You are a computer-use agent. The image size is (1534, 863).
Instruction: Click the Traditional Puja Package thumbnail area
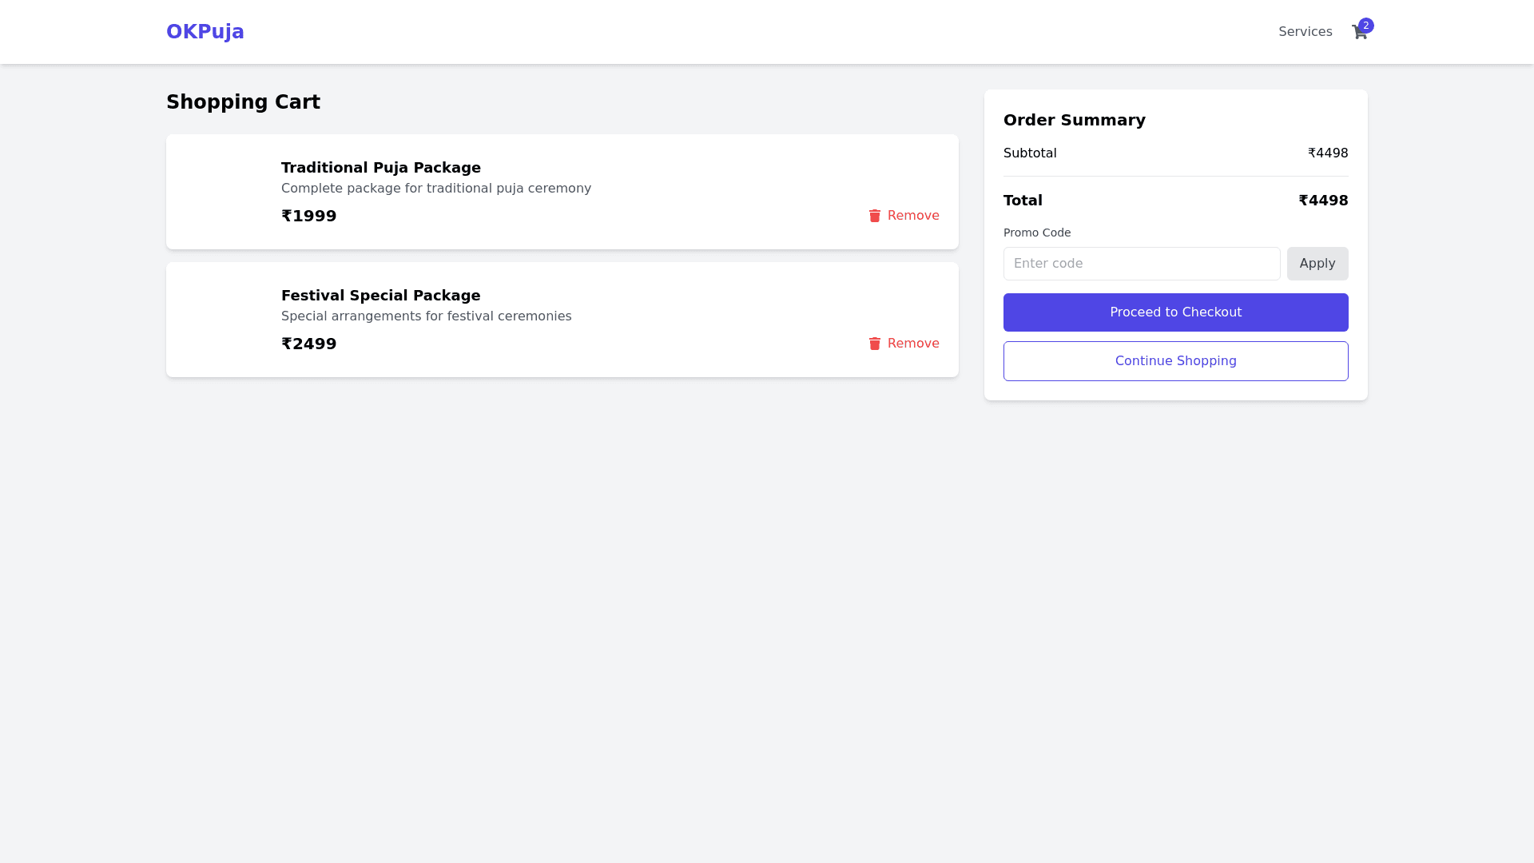[224, 192]
